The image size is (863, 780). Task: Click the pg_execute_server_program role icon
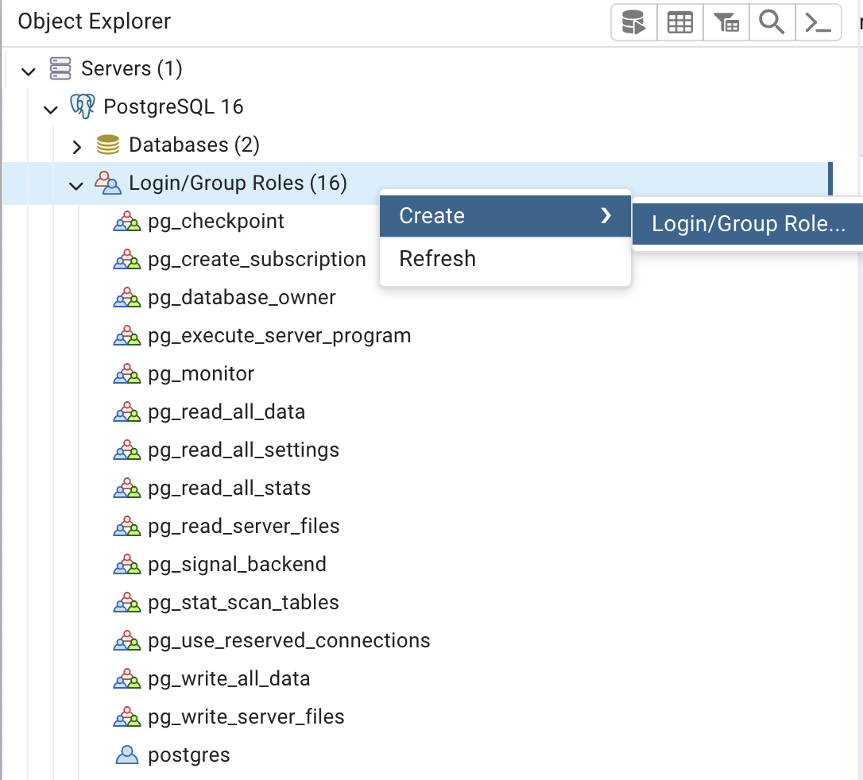[x=127, y=335]
